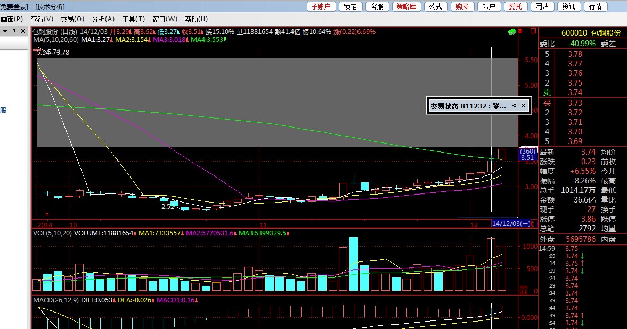This screenshot has width=627, height=329.
Task: Toggle the 行情 market quotes button
Action: click(x=596, y=6)
